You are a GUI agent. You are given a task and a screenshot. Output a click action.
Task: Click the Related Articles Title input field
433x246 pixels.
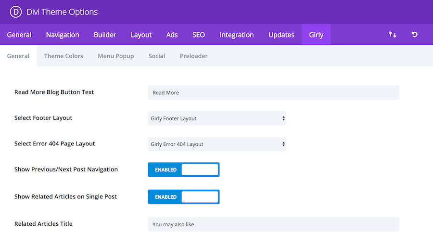[x=273, y=224]
